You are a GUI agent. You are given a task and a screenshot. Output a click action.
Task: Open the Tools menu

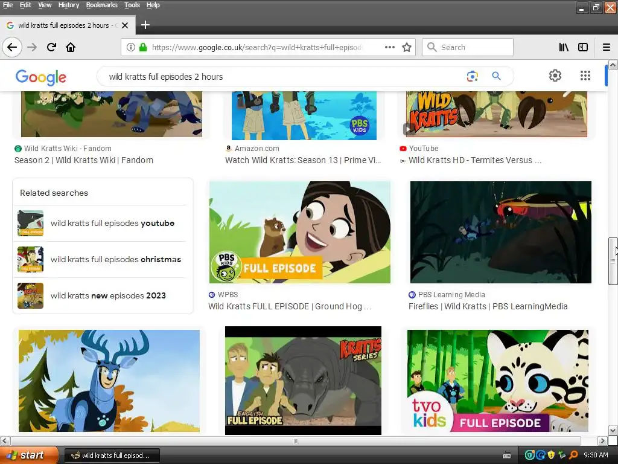click(x=132, y=5)
